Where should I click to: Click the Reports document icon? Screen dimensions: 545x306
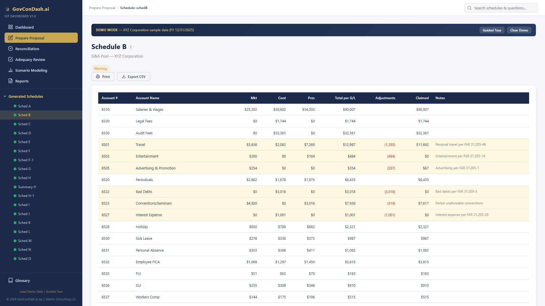click(11, 81)
